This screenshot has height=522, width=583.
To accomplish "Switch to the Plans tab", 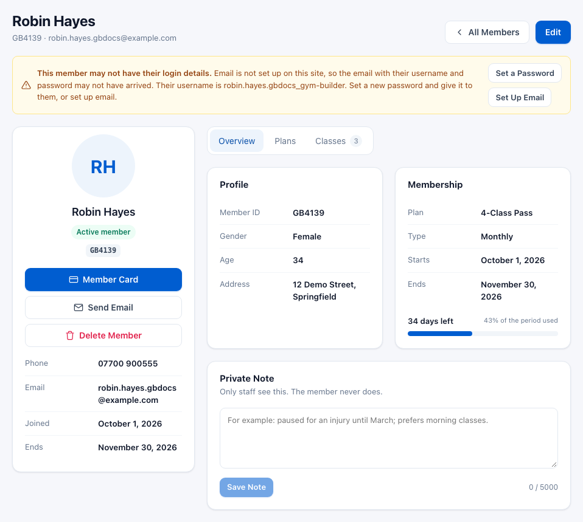I will click(x=285, y=141).
